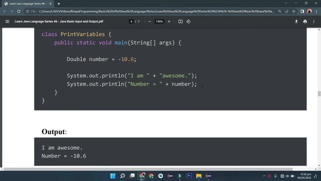Screen dimensions: 321x181
Task: Open Photoshop from the taskbar
Action: [189, 176]
